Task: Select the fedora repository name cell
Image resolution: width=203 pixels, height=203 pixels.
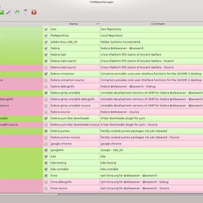Action: point(75,48)
